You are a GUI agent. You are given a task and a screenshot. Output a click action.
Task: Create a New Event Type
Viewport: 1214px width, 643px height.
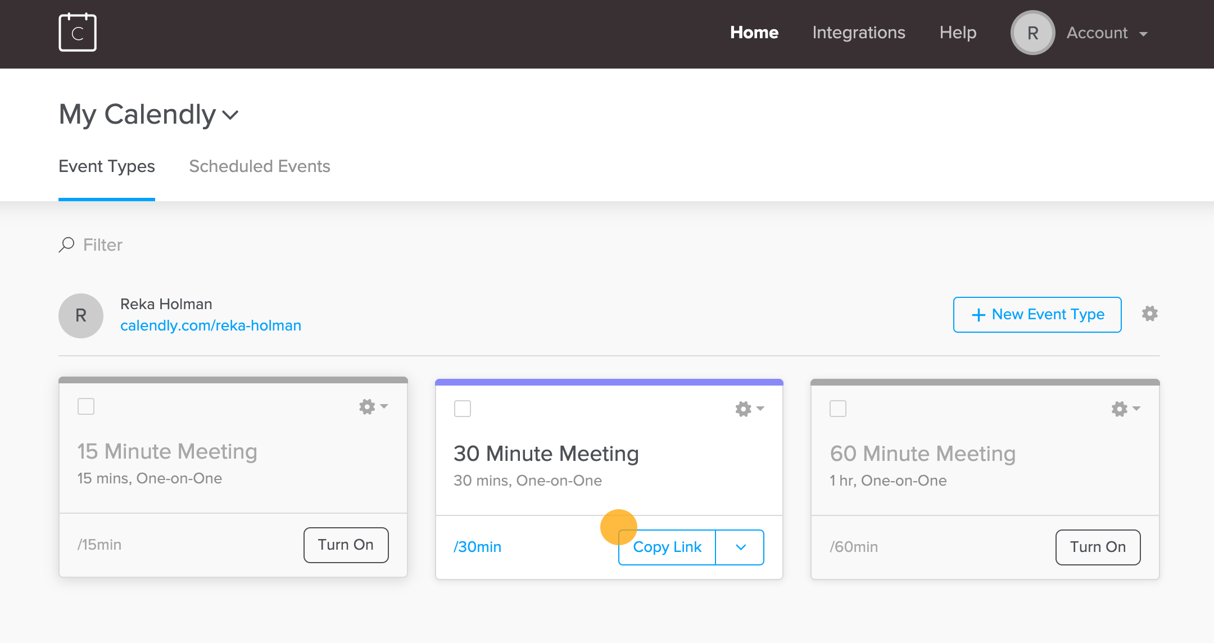click(1037, 315)
